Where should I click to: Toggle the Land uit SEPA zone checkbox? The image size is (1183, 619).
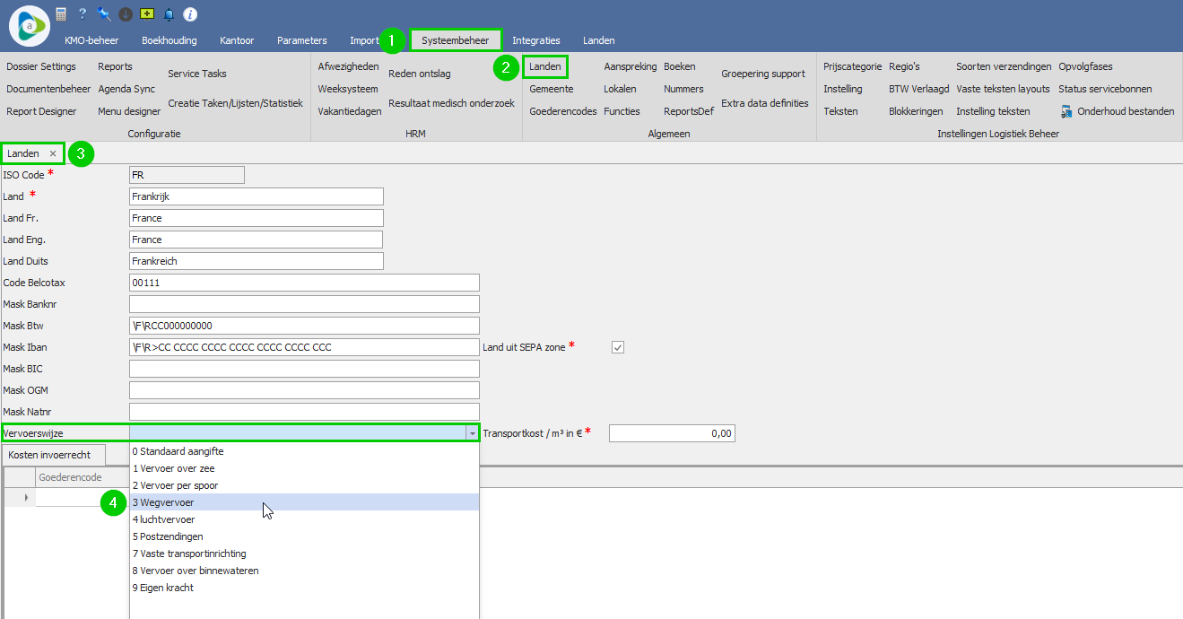point(617,347)
